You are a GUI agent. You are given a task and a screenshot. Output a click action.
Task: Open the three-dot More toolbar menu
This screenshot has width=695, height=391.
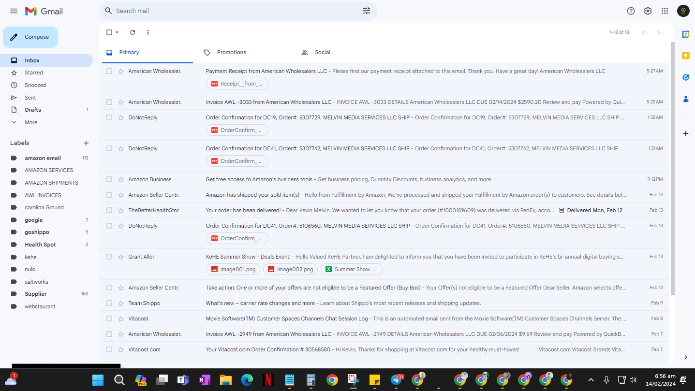coord(148,32)
